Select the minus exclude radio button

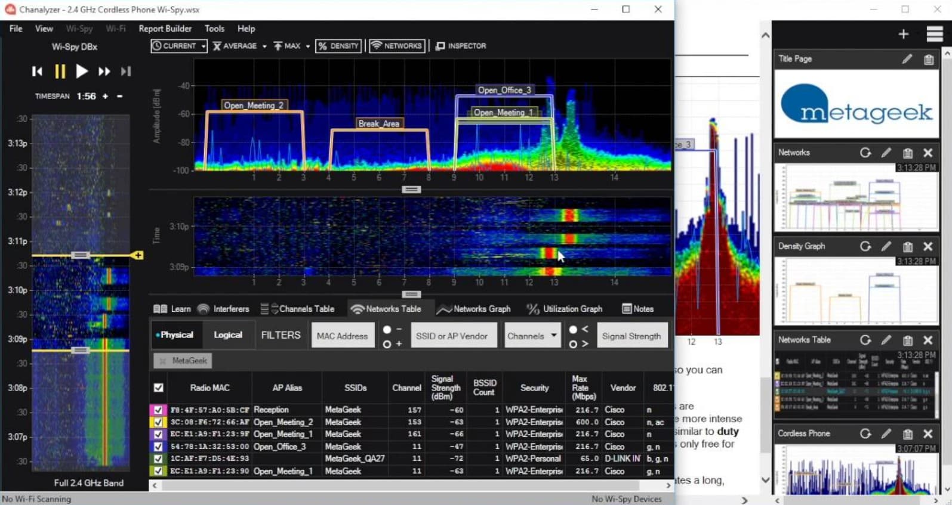(x=387, y=329)
